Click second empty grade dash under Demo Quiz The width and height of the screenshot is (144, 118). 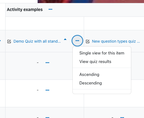[x=38, y=90]
